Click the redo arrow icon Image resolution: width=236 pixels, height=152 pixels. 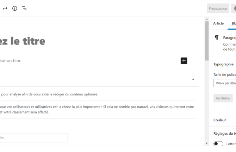tap(5, 8)
